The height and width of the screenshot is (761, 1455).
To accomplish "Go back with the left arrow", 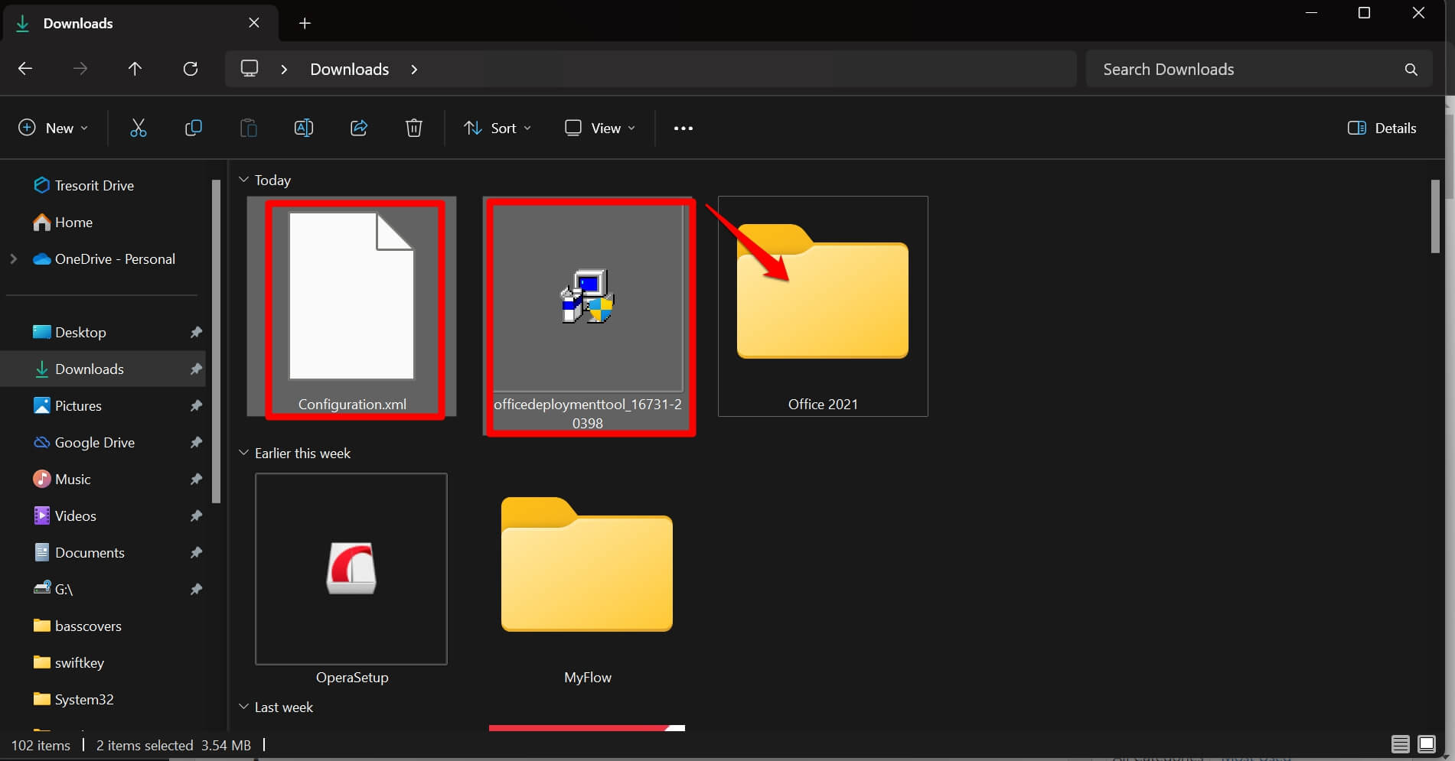I will coord(25,69).
